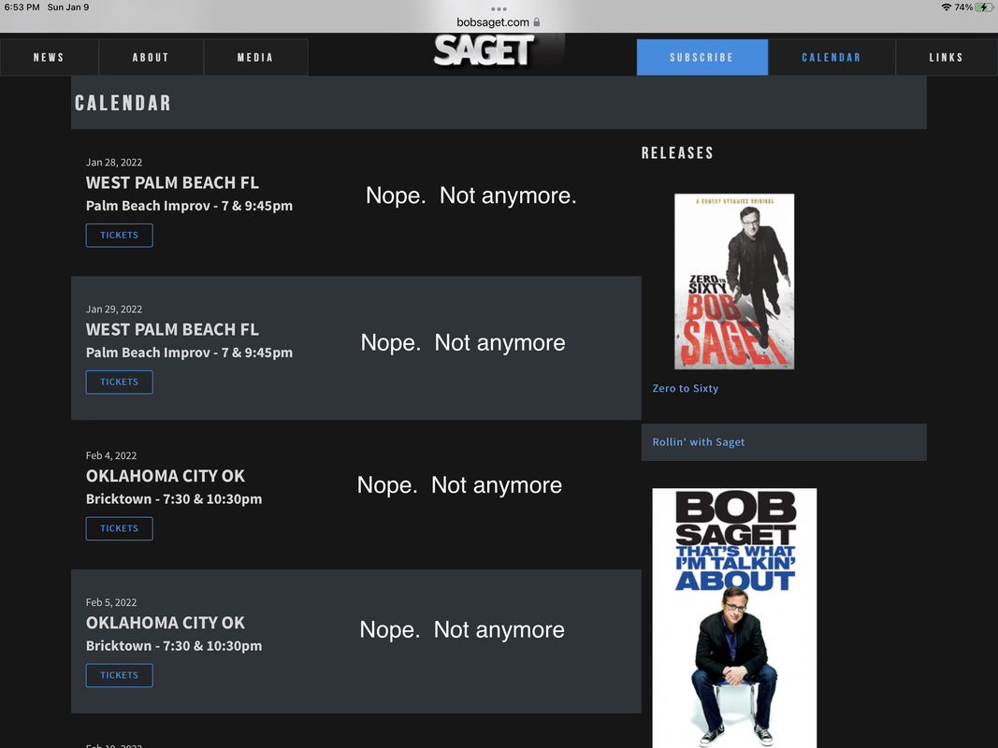Click Feb 5 OKLAHOMA CITY OK title
This screenshot has height=748, width=998.
coord(166,623)
